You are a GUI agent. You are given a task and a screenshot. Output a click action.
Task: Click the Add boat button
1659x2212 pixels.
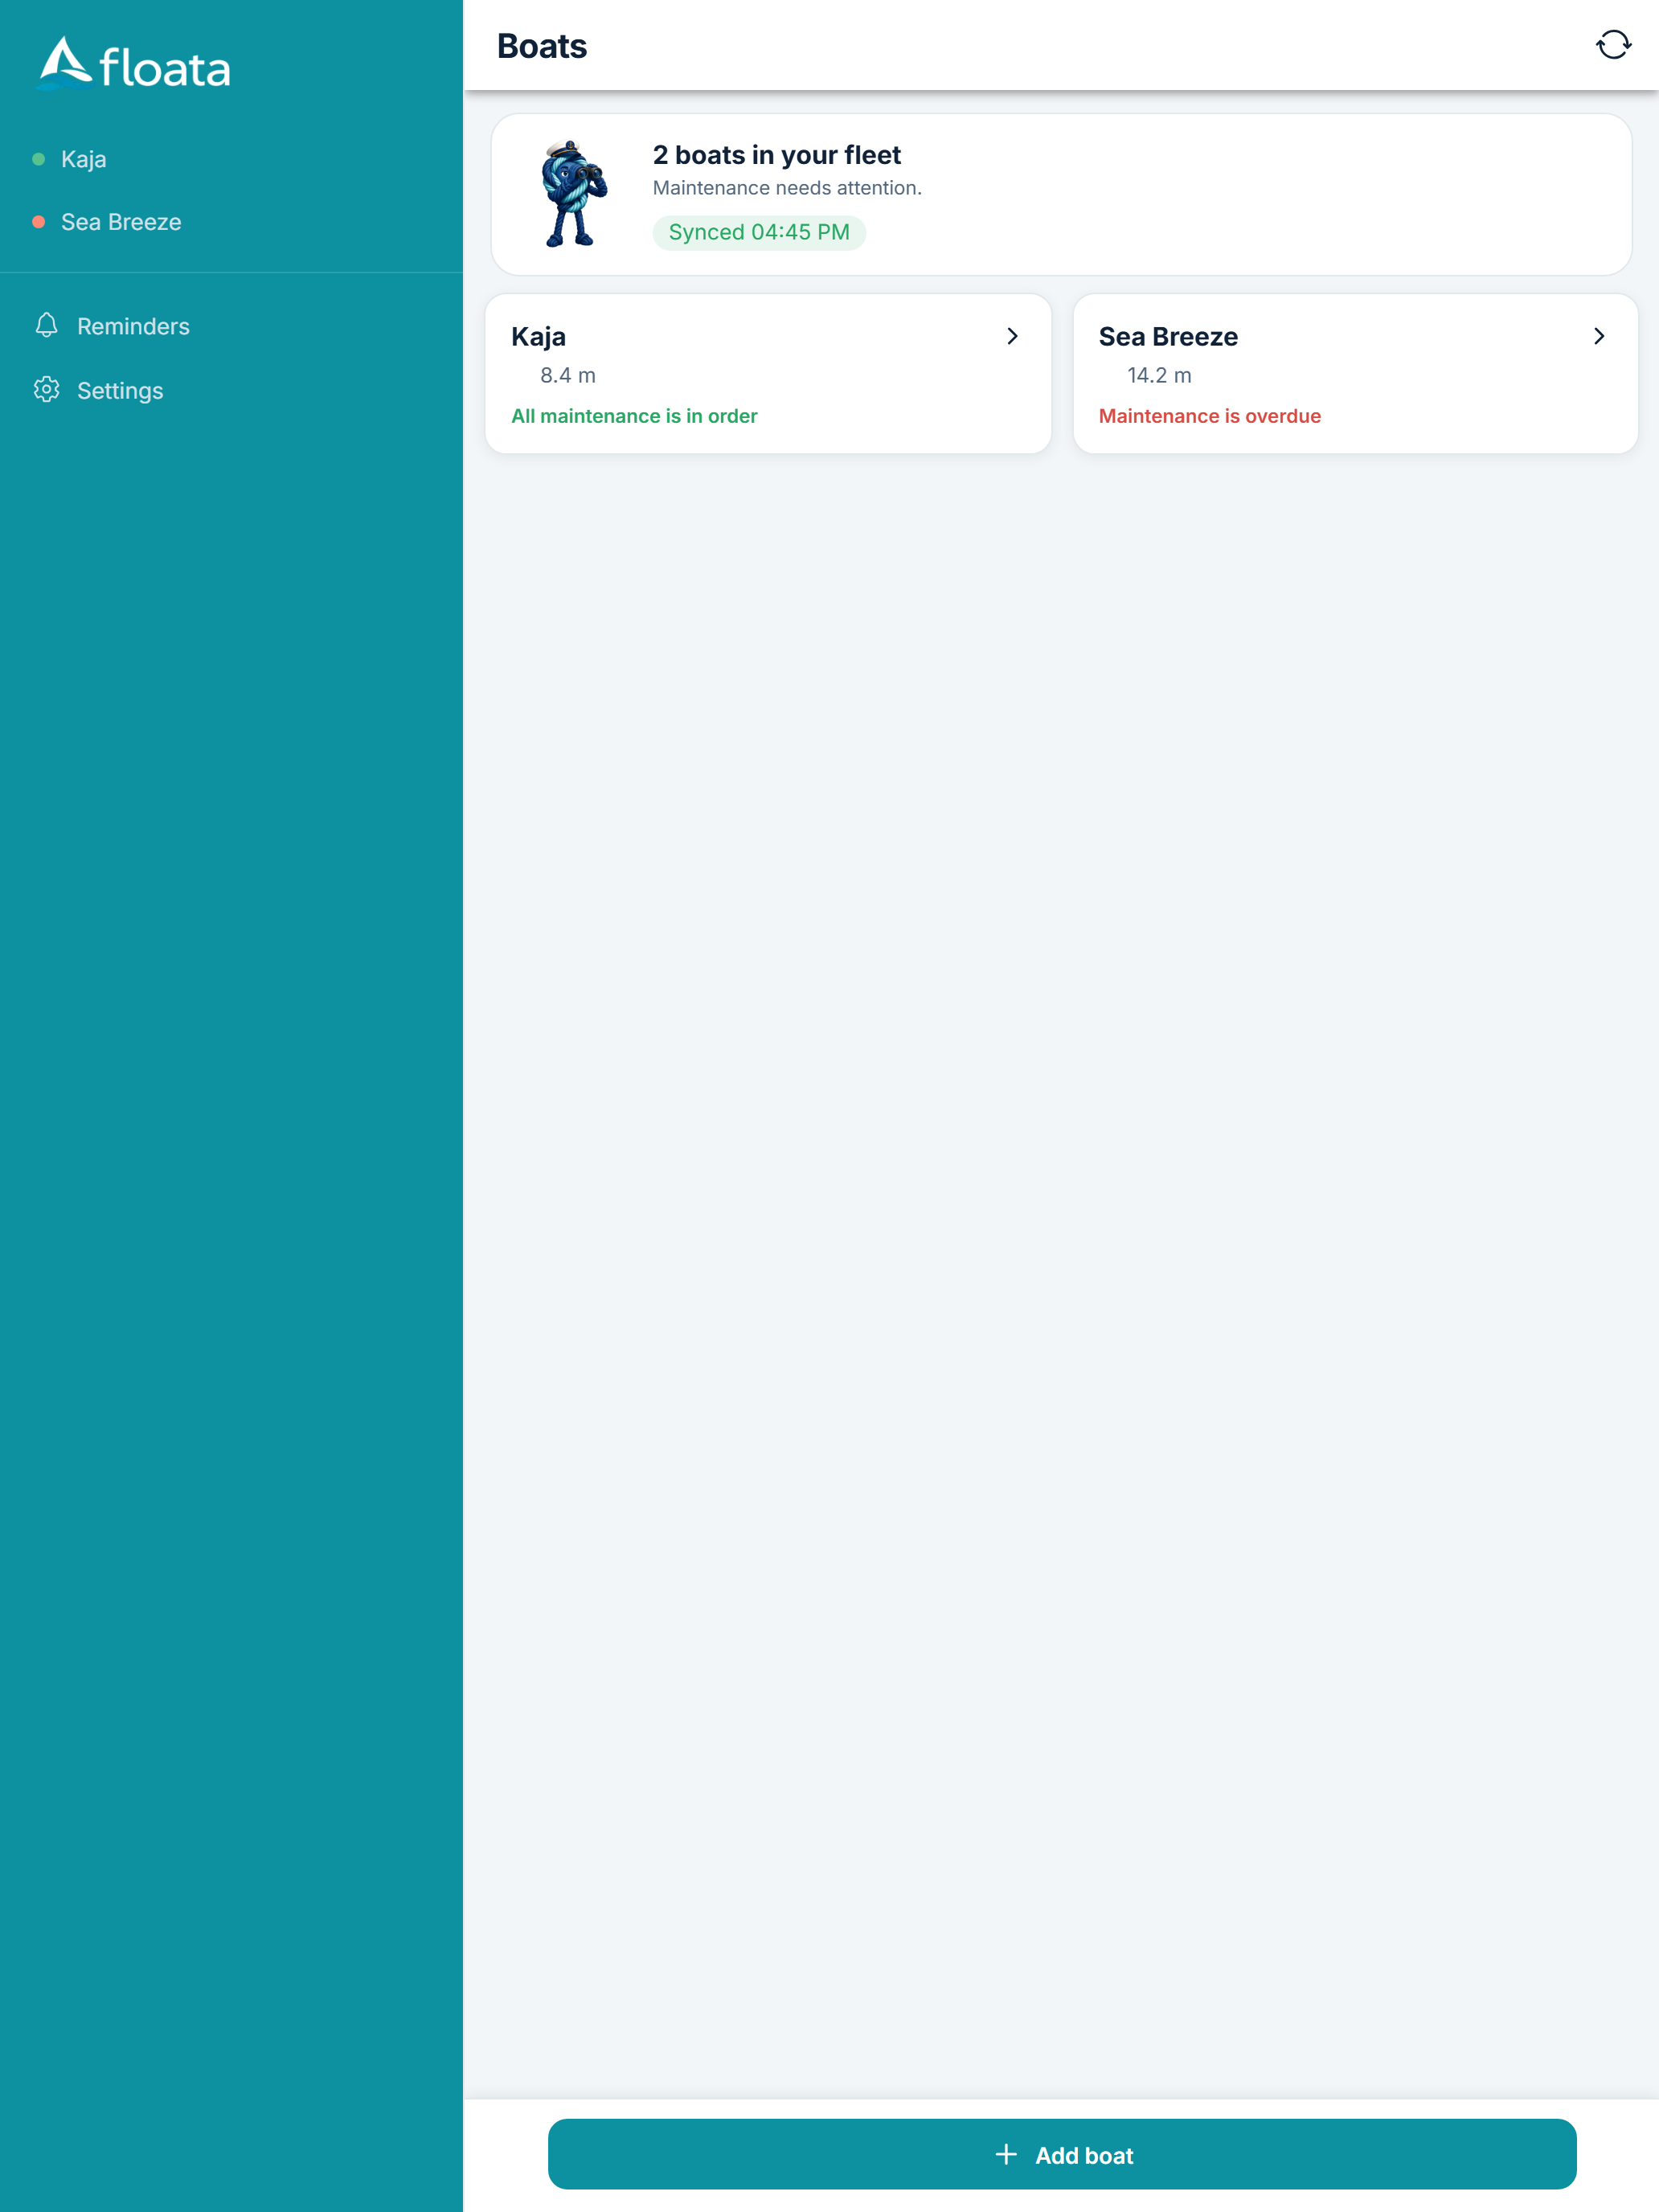(1062, 2154)
